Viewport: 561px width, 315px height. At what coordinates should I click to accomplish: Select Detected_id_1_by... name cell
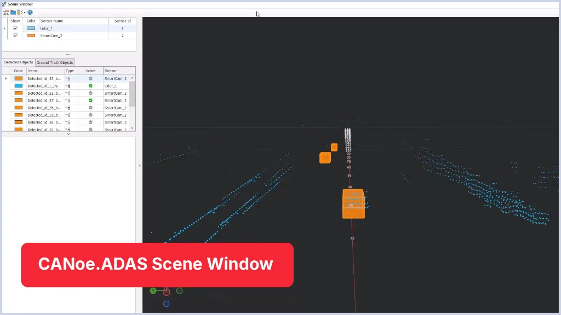coord(45,86)
